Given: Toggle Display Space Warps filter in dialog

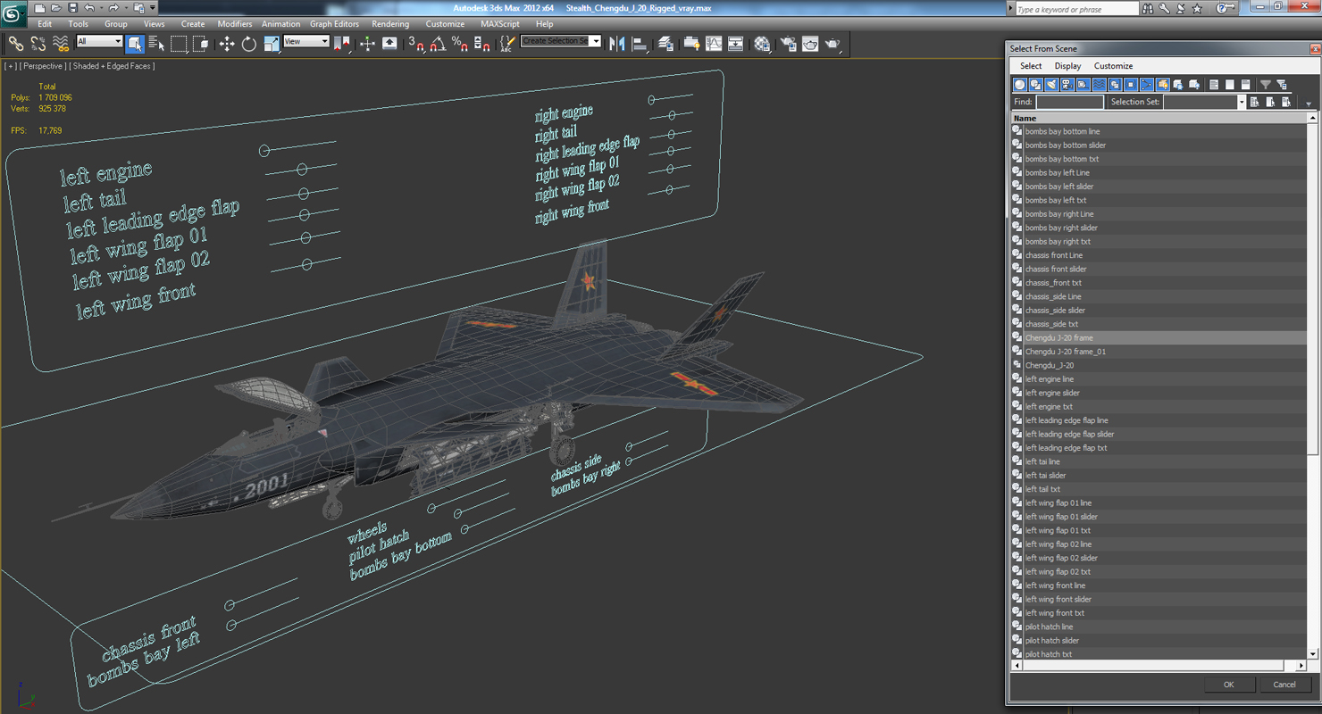Looking at the screenshot, I should tap(1099, 85).
